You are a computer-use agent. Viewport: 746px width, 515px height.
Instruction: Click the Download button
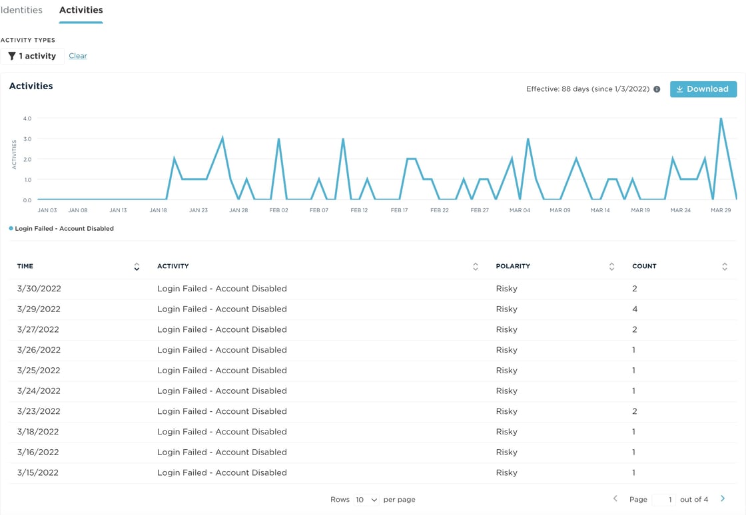[x=703, y=89]
